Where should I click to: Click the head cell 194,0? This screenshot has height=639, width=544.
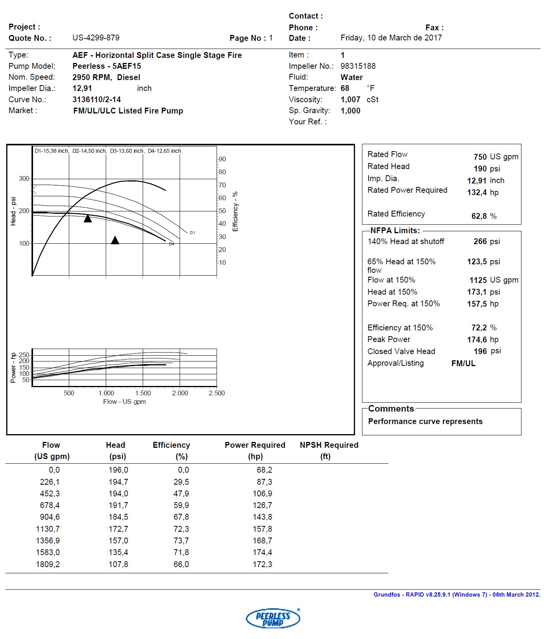[x=118, y=494]
